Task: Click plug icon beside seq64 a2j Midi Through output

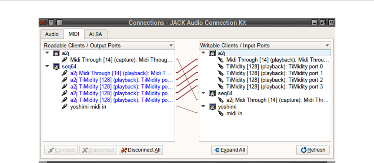Action: coord(64,73)
